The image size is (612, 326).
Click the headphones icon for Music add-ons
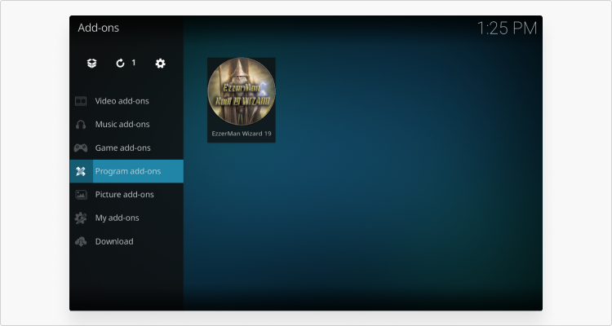(81, 125)
